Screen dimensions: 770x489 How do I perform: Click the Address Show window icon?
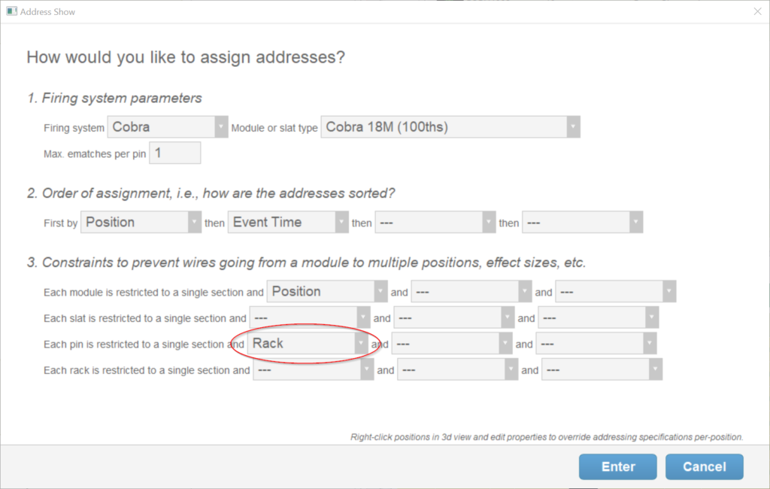point(11,11)
